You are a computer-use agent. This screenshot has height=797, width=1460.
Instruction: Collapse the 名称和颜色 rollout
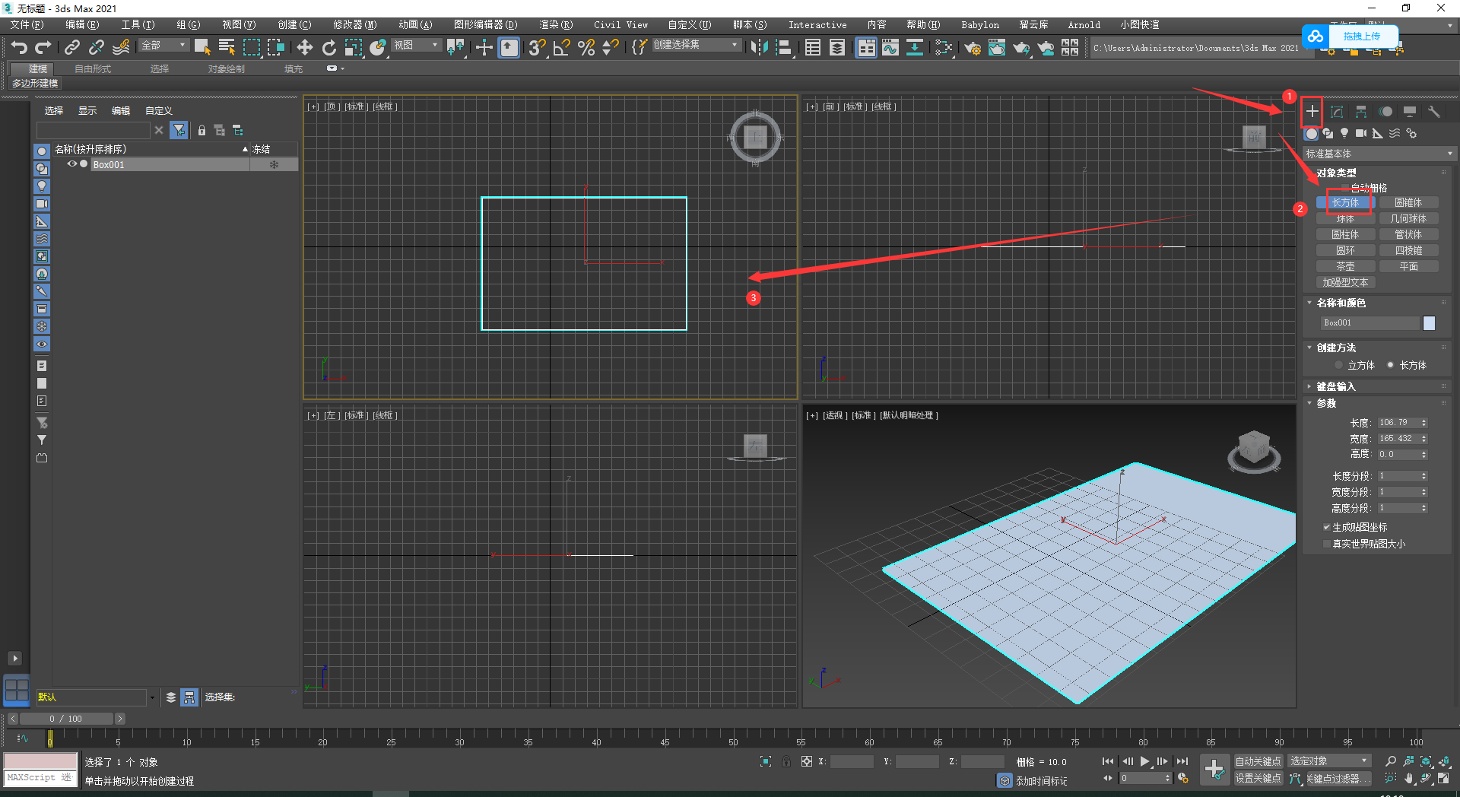pos(1341,303)
